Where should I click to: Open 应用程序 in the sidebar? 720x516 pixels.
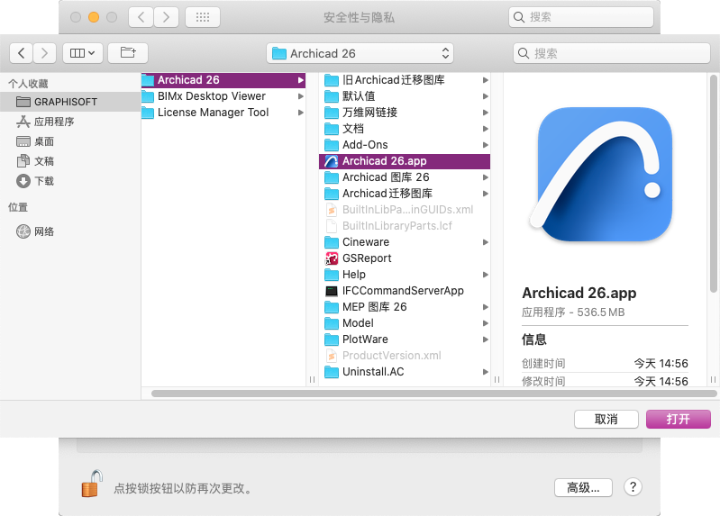click(70, 122)
